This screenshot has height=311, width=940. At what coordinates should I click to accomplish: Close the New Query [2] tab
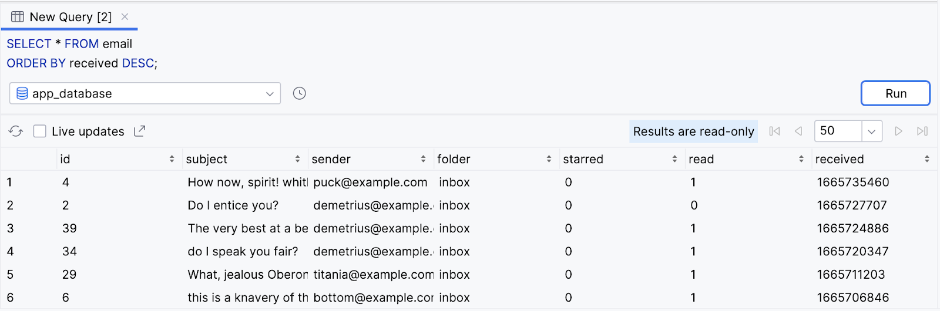coord(125,17)
